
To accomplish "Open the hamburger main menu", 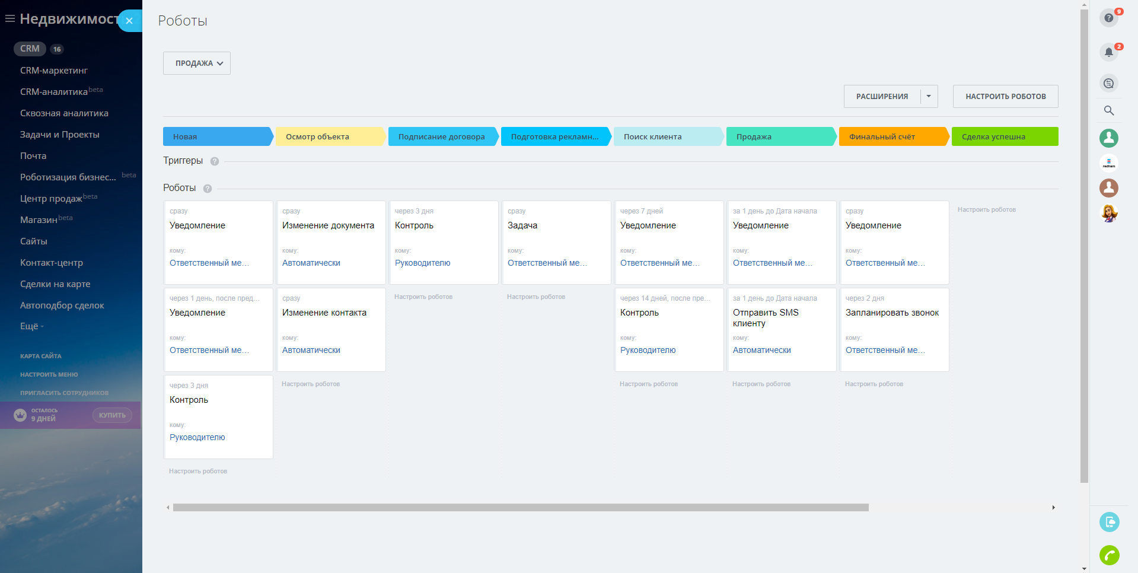I will click(10, 19).
